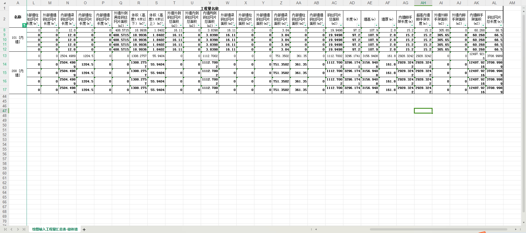
Task: Open filter for 内墙脚手架面积 column AK
Action: (483, 25)
